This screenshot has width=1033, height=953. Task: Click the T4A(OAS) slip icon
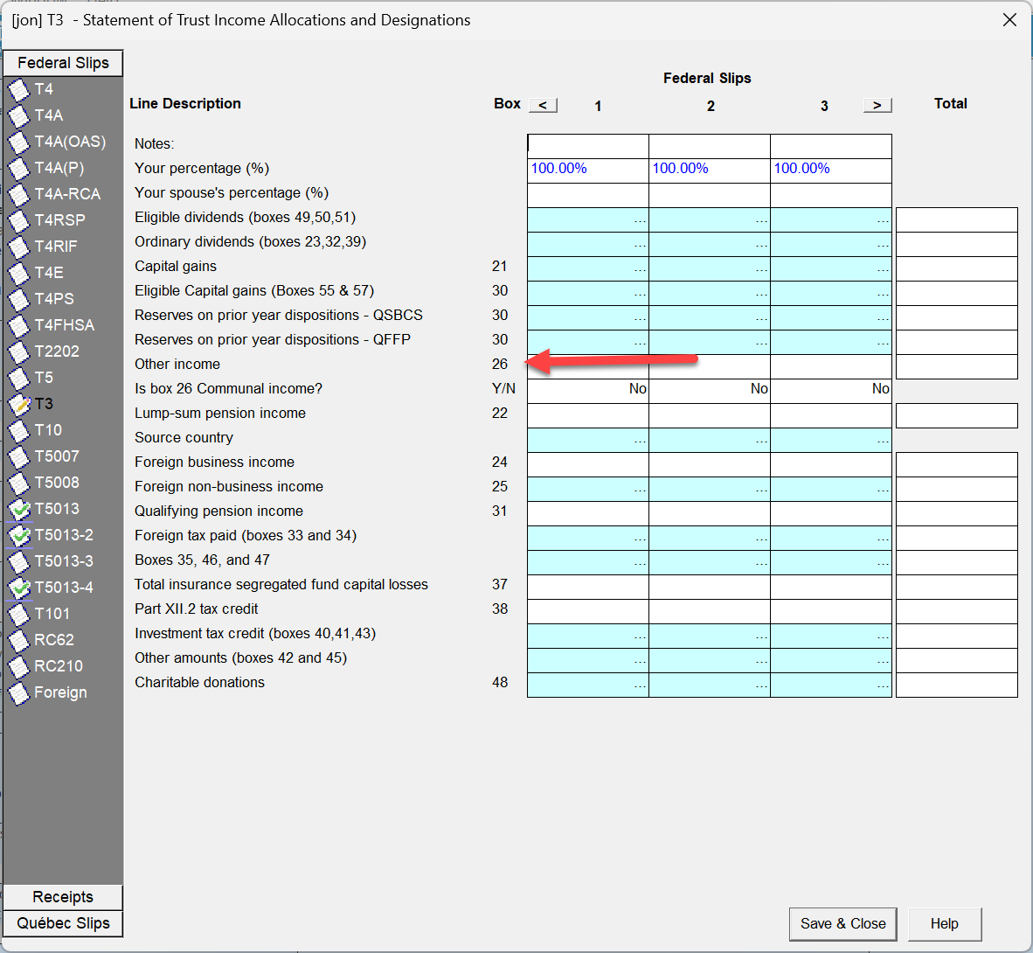pyautogui.click(x=19, y=142)
